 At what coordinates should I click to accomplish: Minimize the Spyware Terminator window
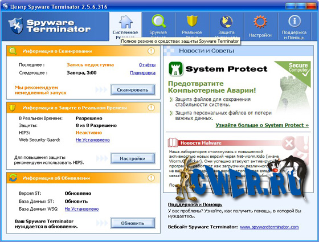point(290,6)
